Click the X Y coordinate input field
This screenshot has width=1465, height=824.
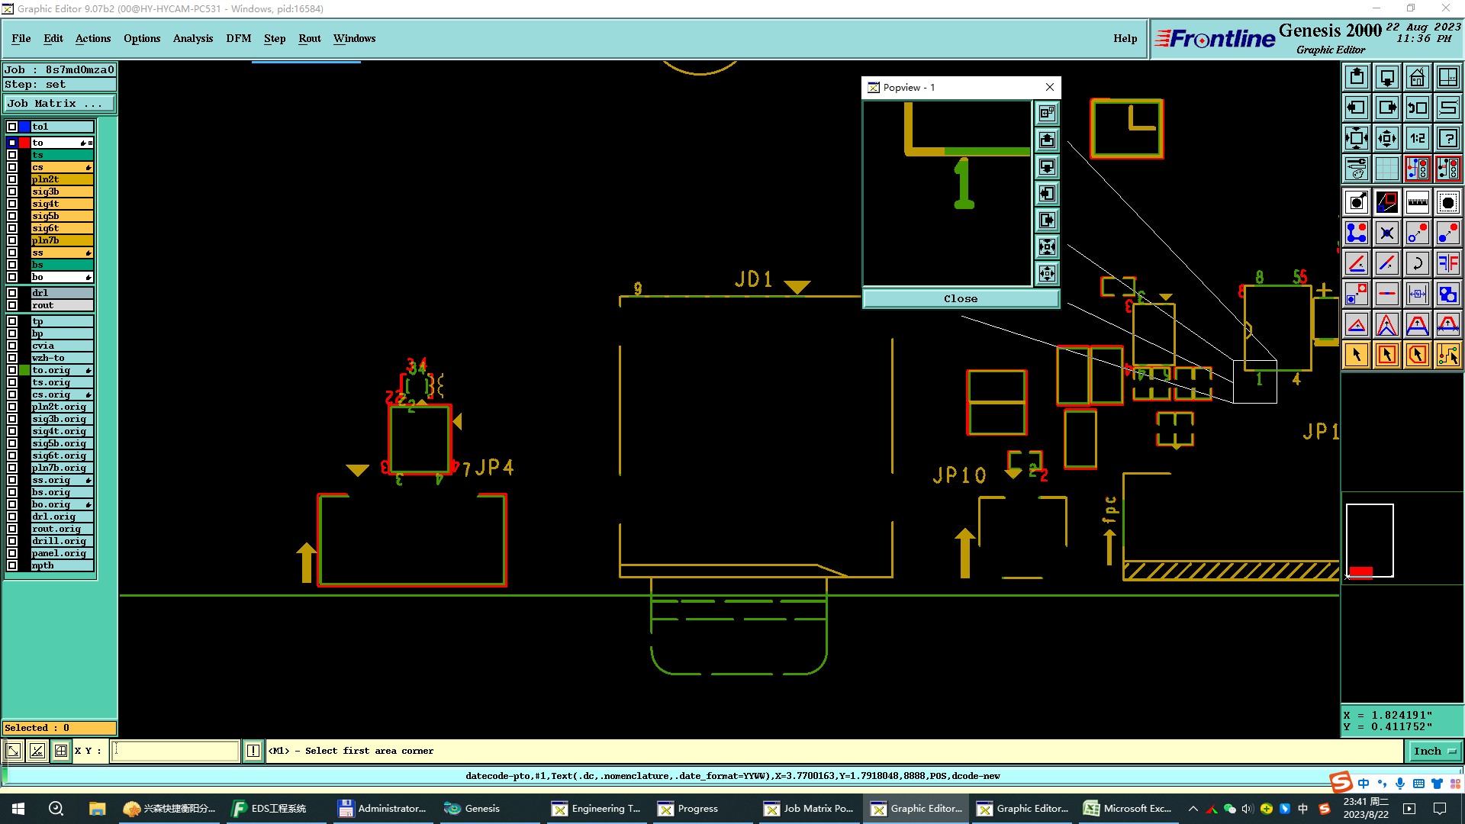point(176,751)
